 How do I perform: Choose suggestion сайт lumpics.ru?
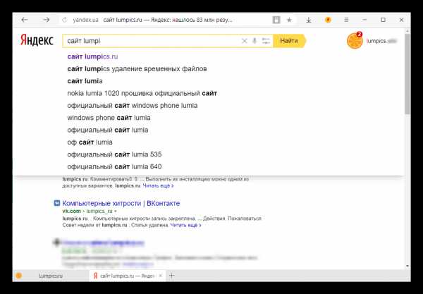click(x=92, y=56)
